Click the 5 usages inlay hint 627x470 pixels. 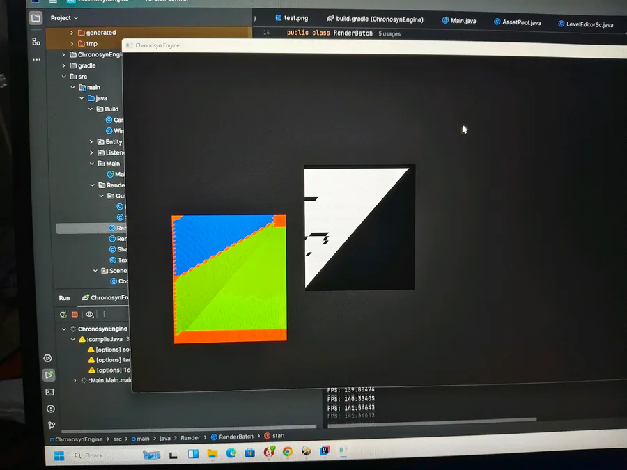[x=389, y=34]
